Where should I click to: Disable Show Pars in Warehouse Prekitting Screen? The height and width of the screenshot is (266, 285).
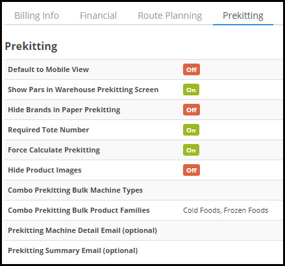coord(191,90)
